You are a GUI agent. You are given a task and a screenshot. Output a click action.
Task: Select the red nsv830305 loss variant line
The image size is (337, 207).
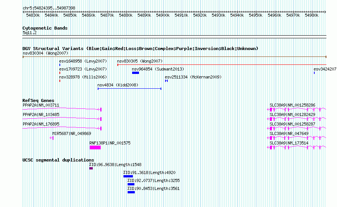point(222,65)
